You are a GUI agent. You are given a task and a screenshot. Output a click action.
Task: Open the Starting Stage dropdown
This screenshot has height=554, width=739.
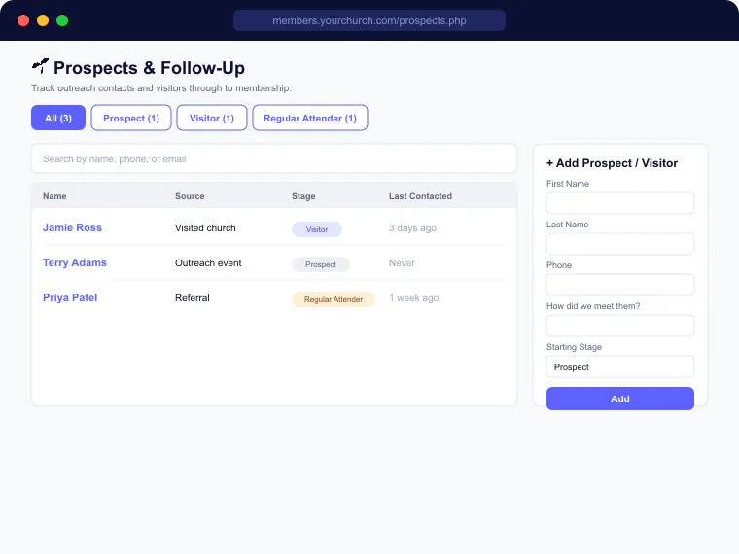point(619,366)
